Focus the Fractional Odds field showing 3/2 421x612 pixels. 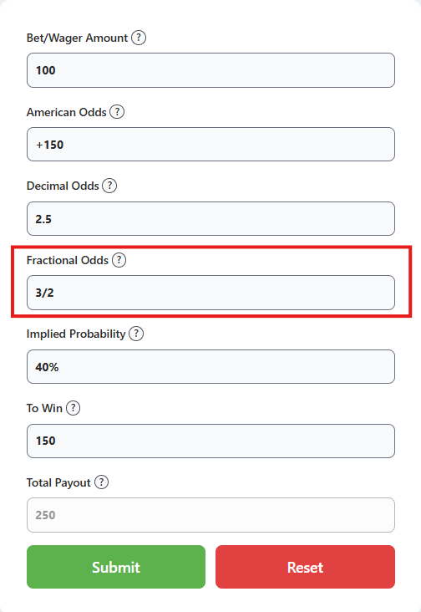210,293
